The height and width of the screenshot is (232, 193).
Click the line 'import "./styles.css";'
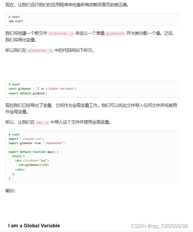[x=26, y=139]
